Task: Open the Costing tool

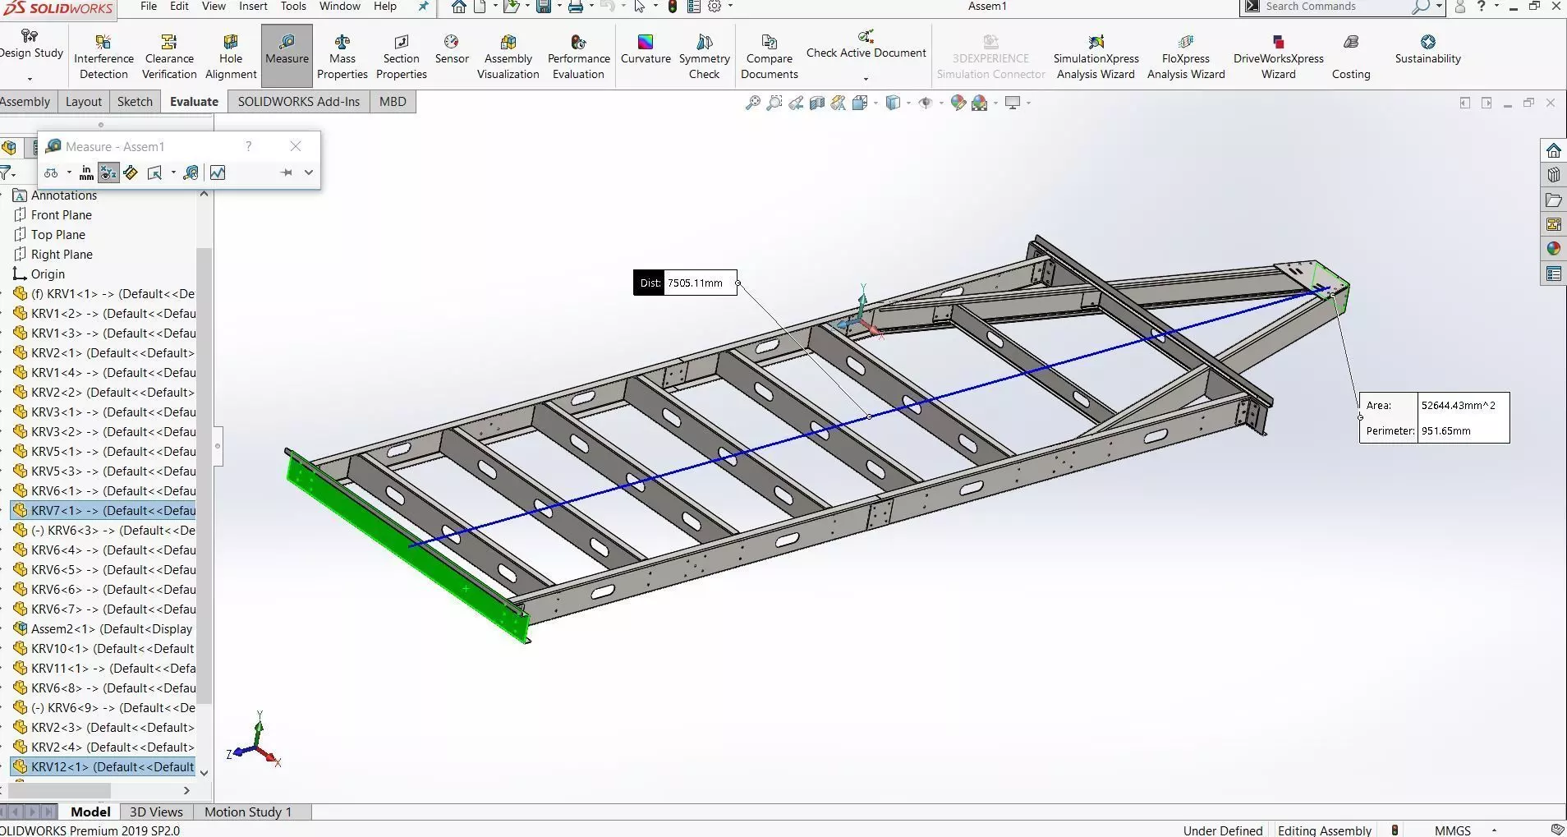Action: (1351, 57)
